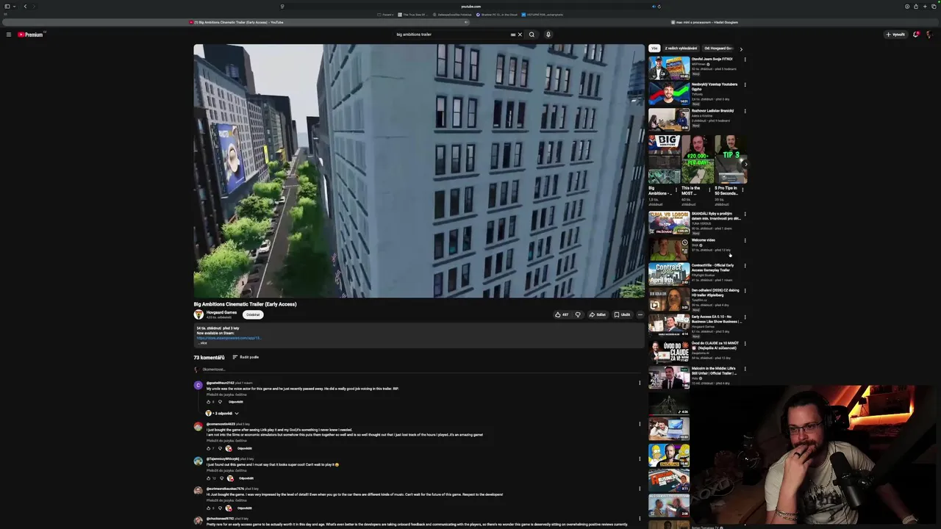Open options for 'Otevřel Jsem Svoje FITKO'
The image size is (941, 529).
745,60
